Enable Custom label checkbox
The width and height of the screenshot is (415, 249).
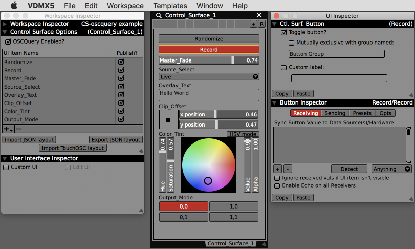coord(283,68)
